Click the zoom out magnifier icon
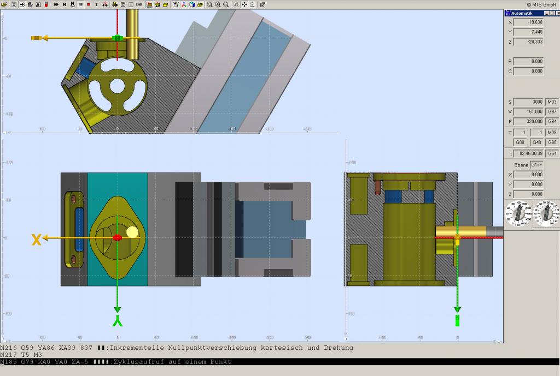The height and width of the screenshot is (376, 560). tap(226, 4)
